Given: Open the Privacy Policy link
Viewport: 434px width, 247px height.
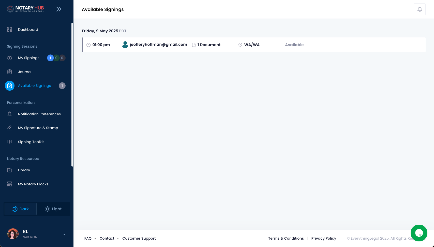Looking at the screenshot, I should pyautogui.click(x=324, y=238).
